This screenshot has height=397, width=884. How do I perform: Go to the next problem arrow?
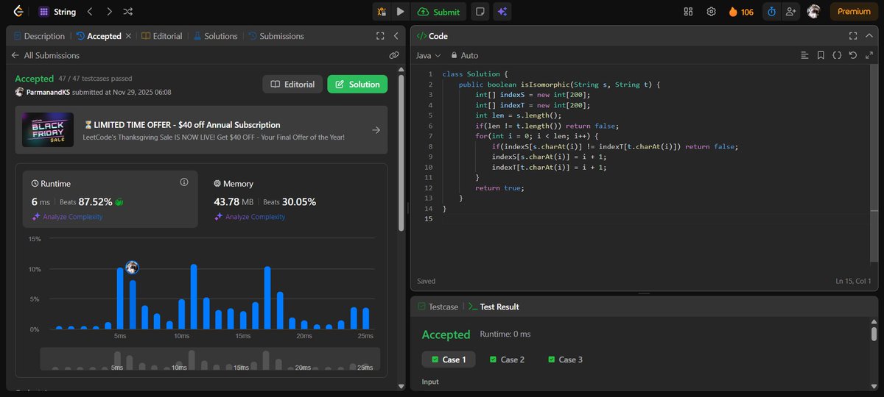click(109, 12)
